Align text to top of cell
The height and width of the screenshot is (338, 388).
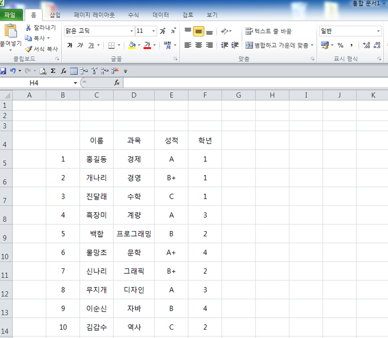pos(188,31)
